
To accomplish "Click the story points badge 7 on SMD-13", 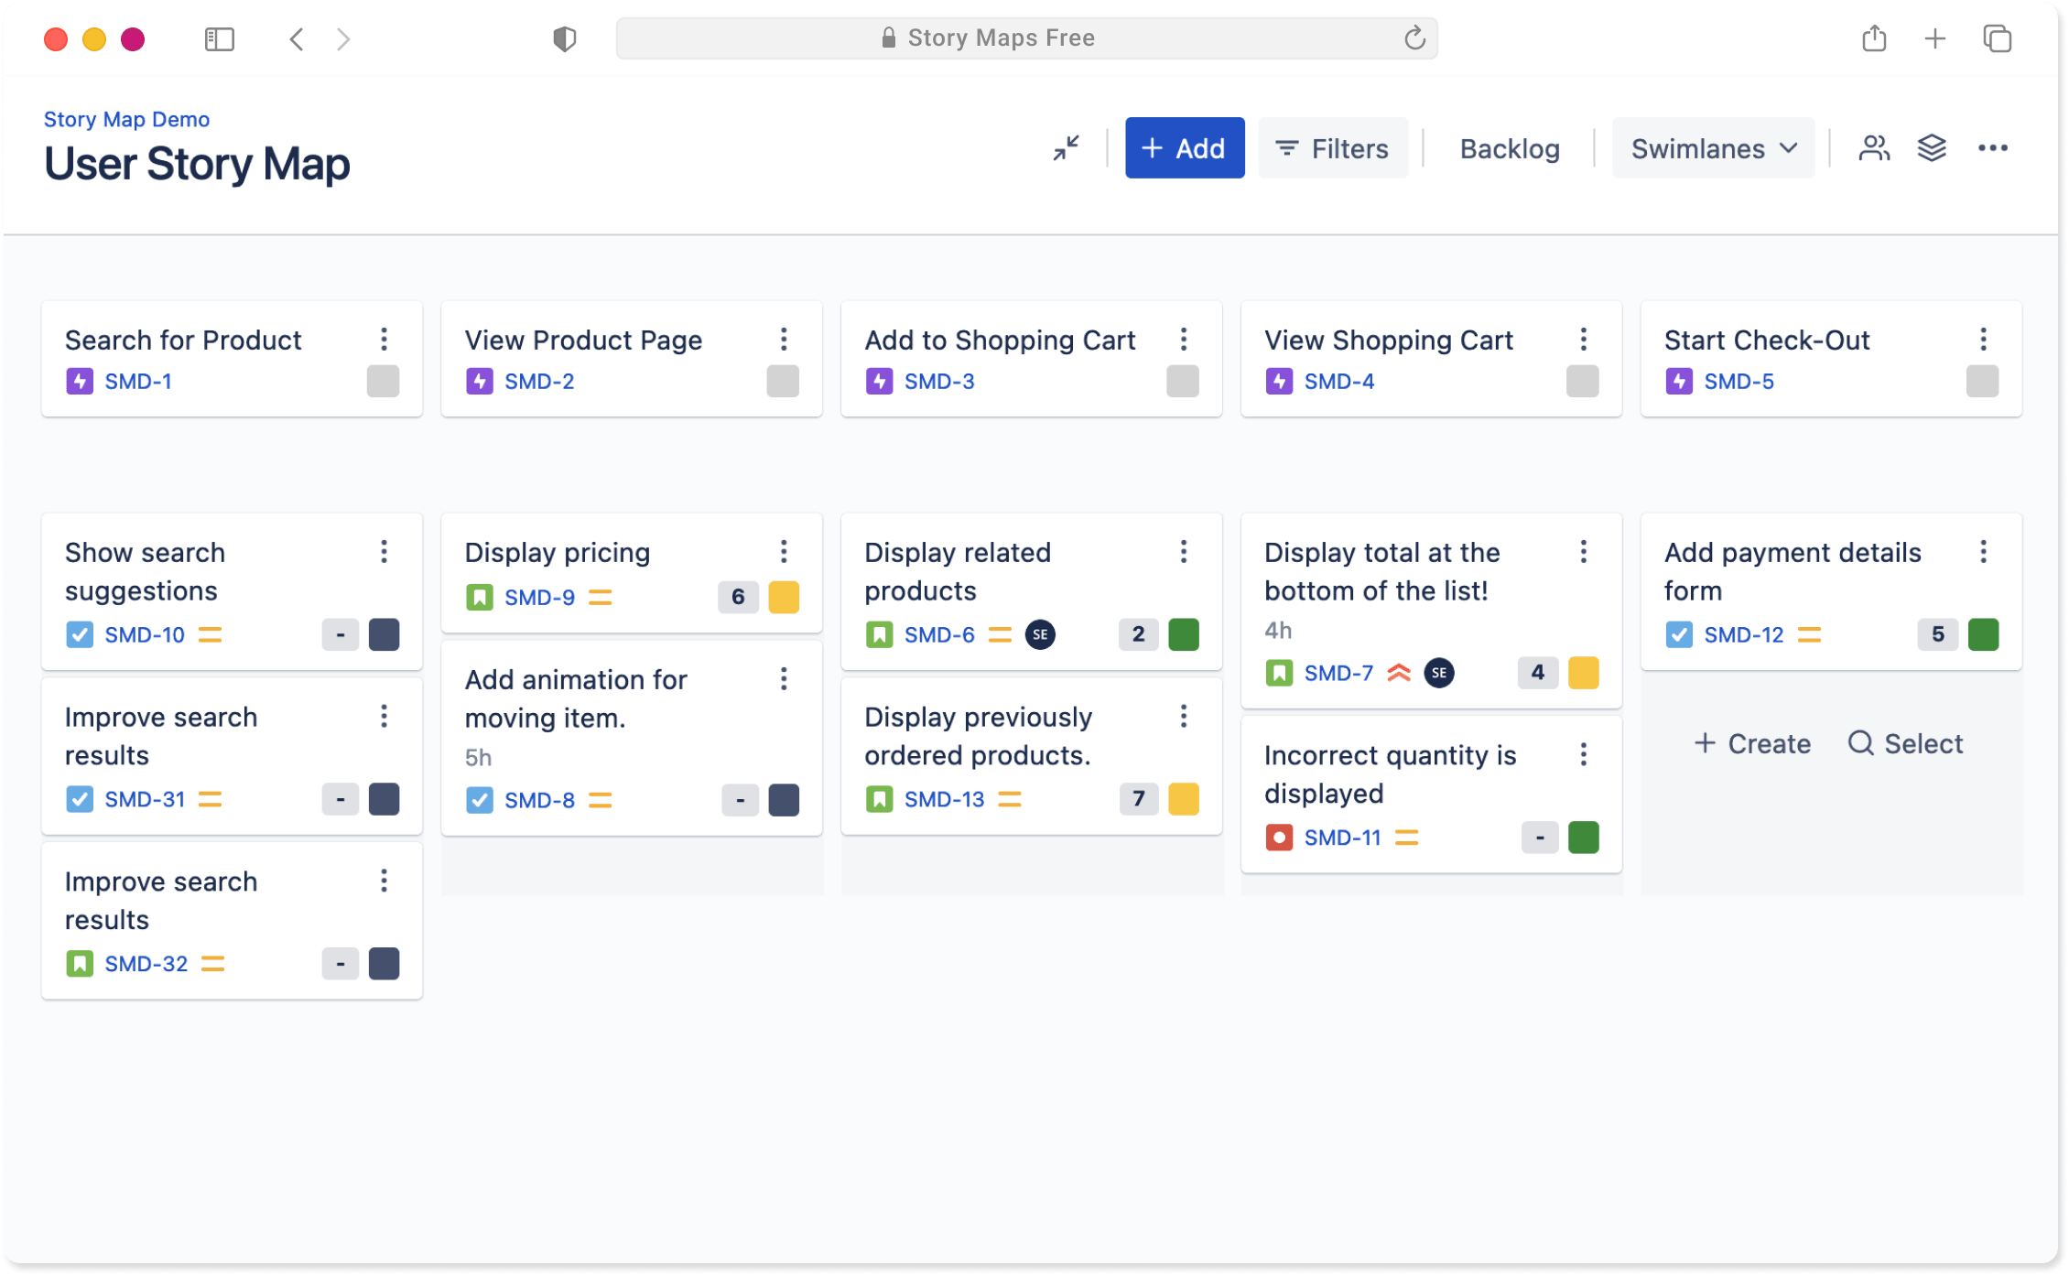I will point(1139,799).
